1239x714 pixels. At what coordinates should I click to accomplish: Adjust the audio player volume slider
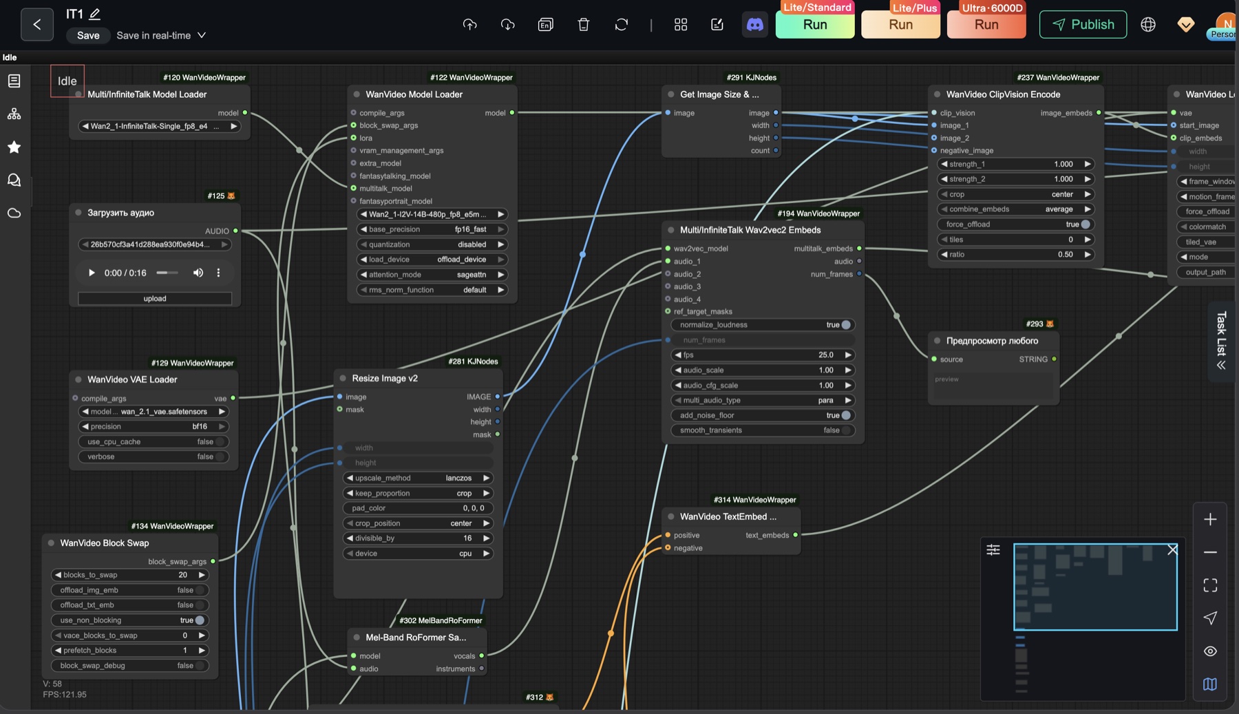(167, 273)
